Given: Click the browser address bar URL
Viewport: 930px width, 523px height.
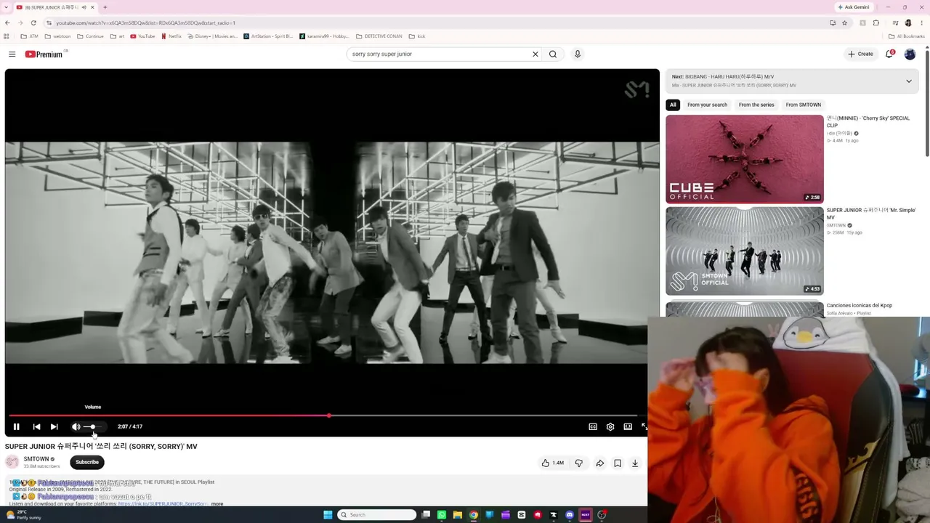Looking at the screenshot, I should click(x=145, y=23).
